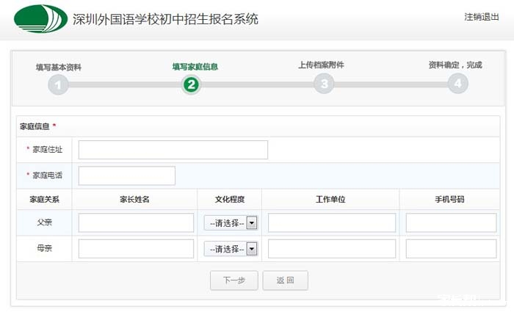Click 父亲 手机号码 input field

point(451,223)
